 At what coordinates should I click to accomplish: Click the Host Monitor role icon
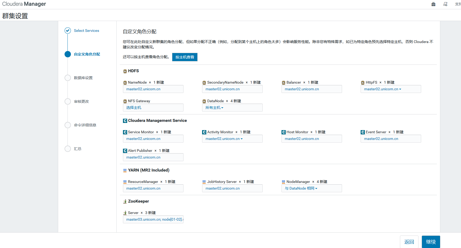click(283, 132)
